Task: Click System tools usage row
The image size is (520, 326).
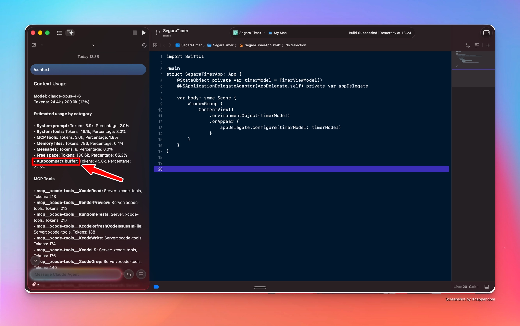Action: [80, 132]
